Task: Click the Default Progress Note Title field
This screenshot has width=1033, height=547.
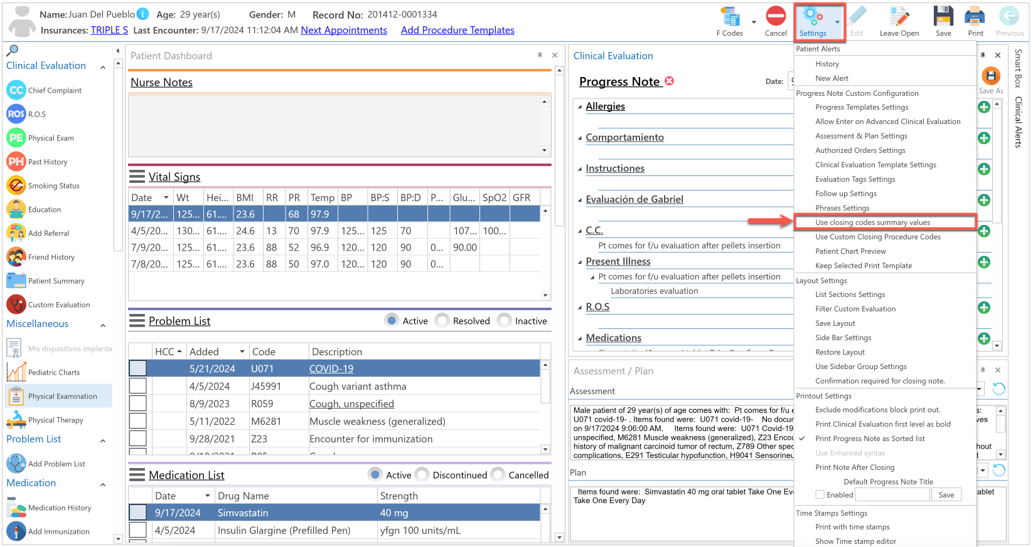Action: [892, 495]
